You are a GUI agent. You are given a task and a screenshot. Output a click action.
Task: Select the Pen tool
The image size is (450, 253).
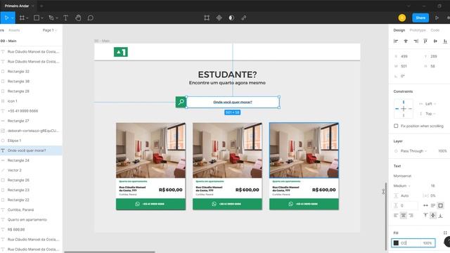pos(51,18)
